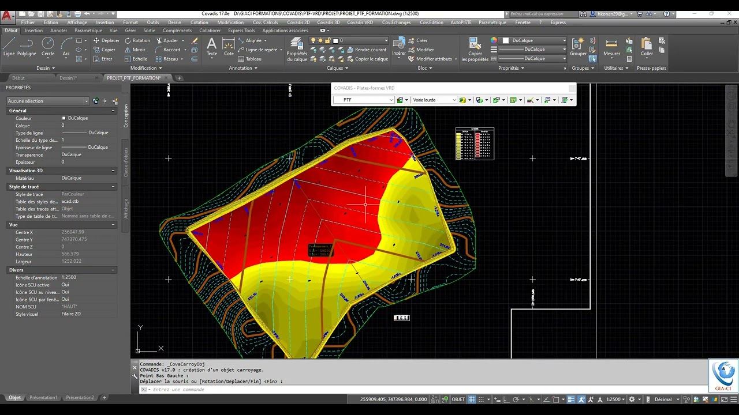Activate the Miroir tool
Image resolution: width=739 pixels, height=415 pixels.
click(135, 50)
